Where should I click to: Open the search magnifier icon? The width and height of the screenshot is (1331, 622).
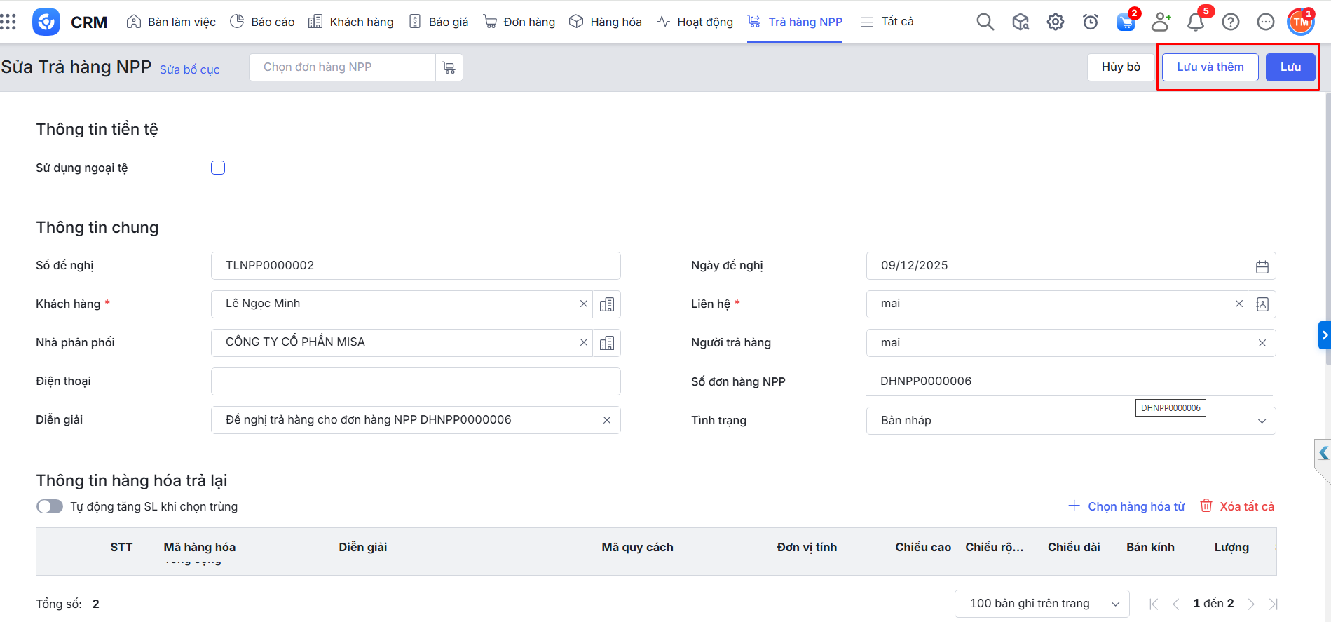click(x=985, y=22)
